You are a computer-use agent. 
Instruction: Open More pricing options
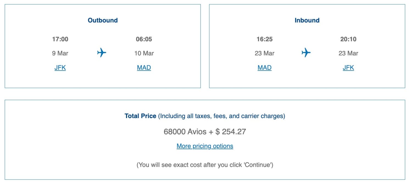pos(205,146)
